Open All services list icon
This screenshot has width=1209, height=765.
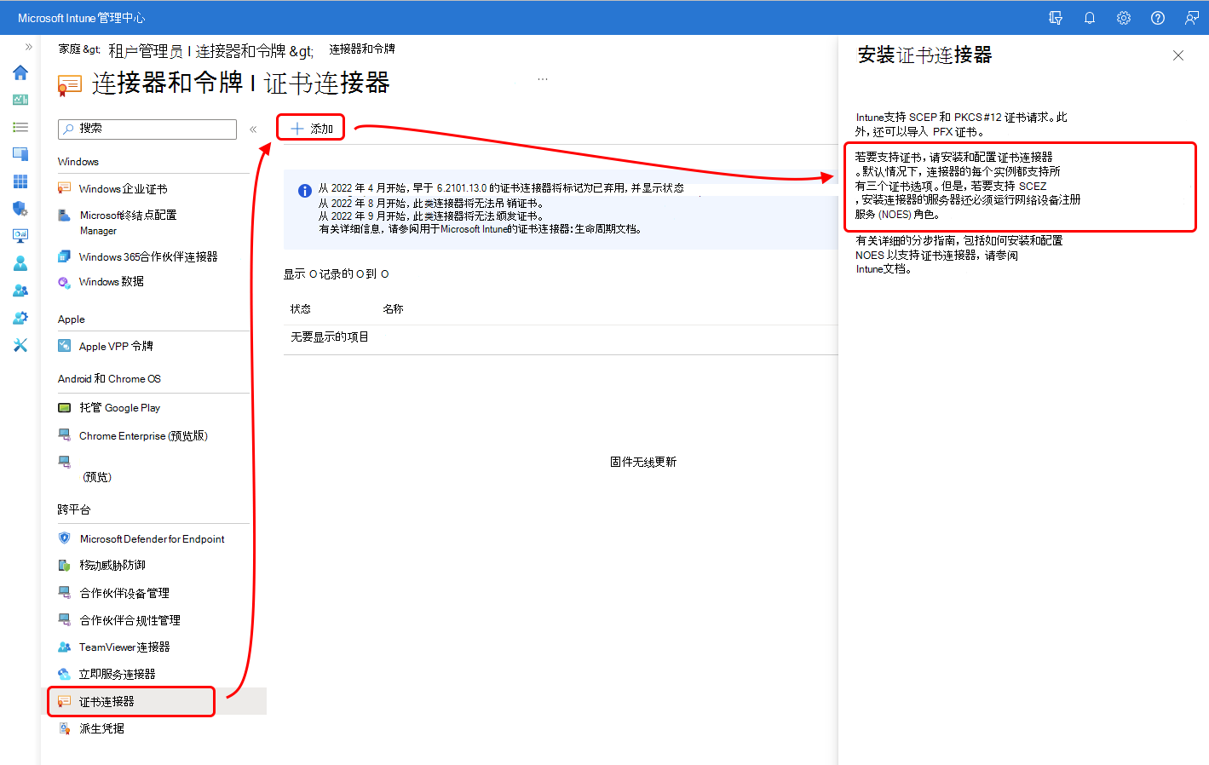(x=20, y=127)
